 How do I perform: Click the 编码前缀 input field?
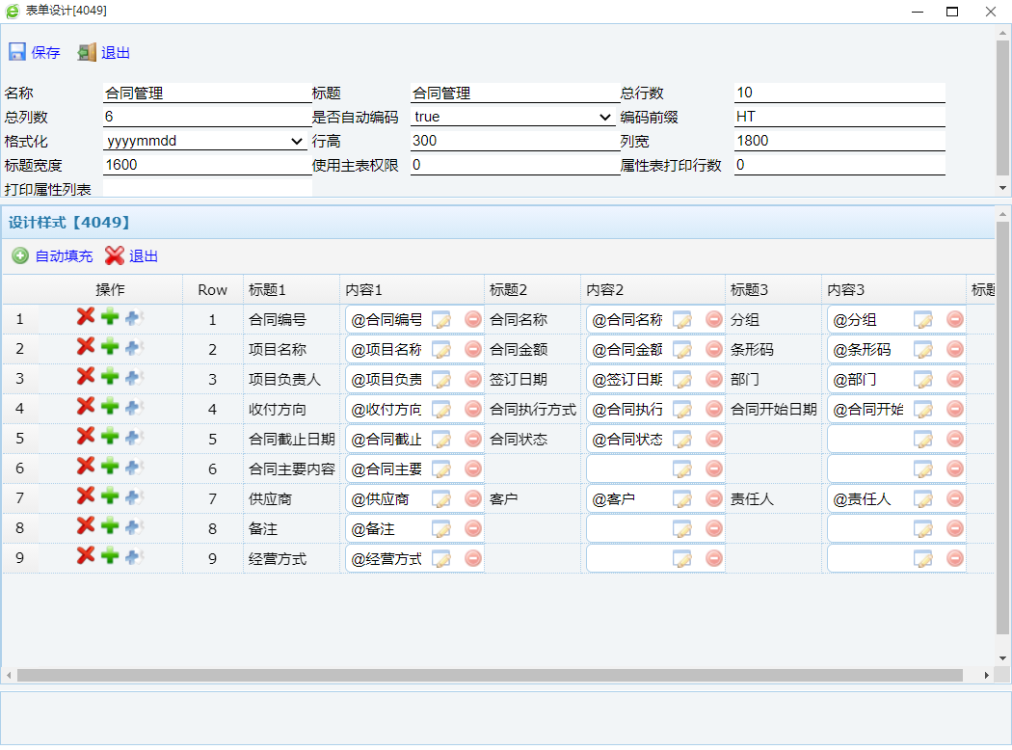(839, 117)
